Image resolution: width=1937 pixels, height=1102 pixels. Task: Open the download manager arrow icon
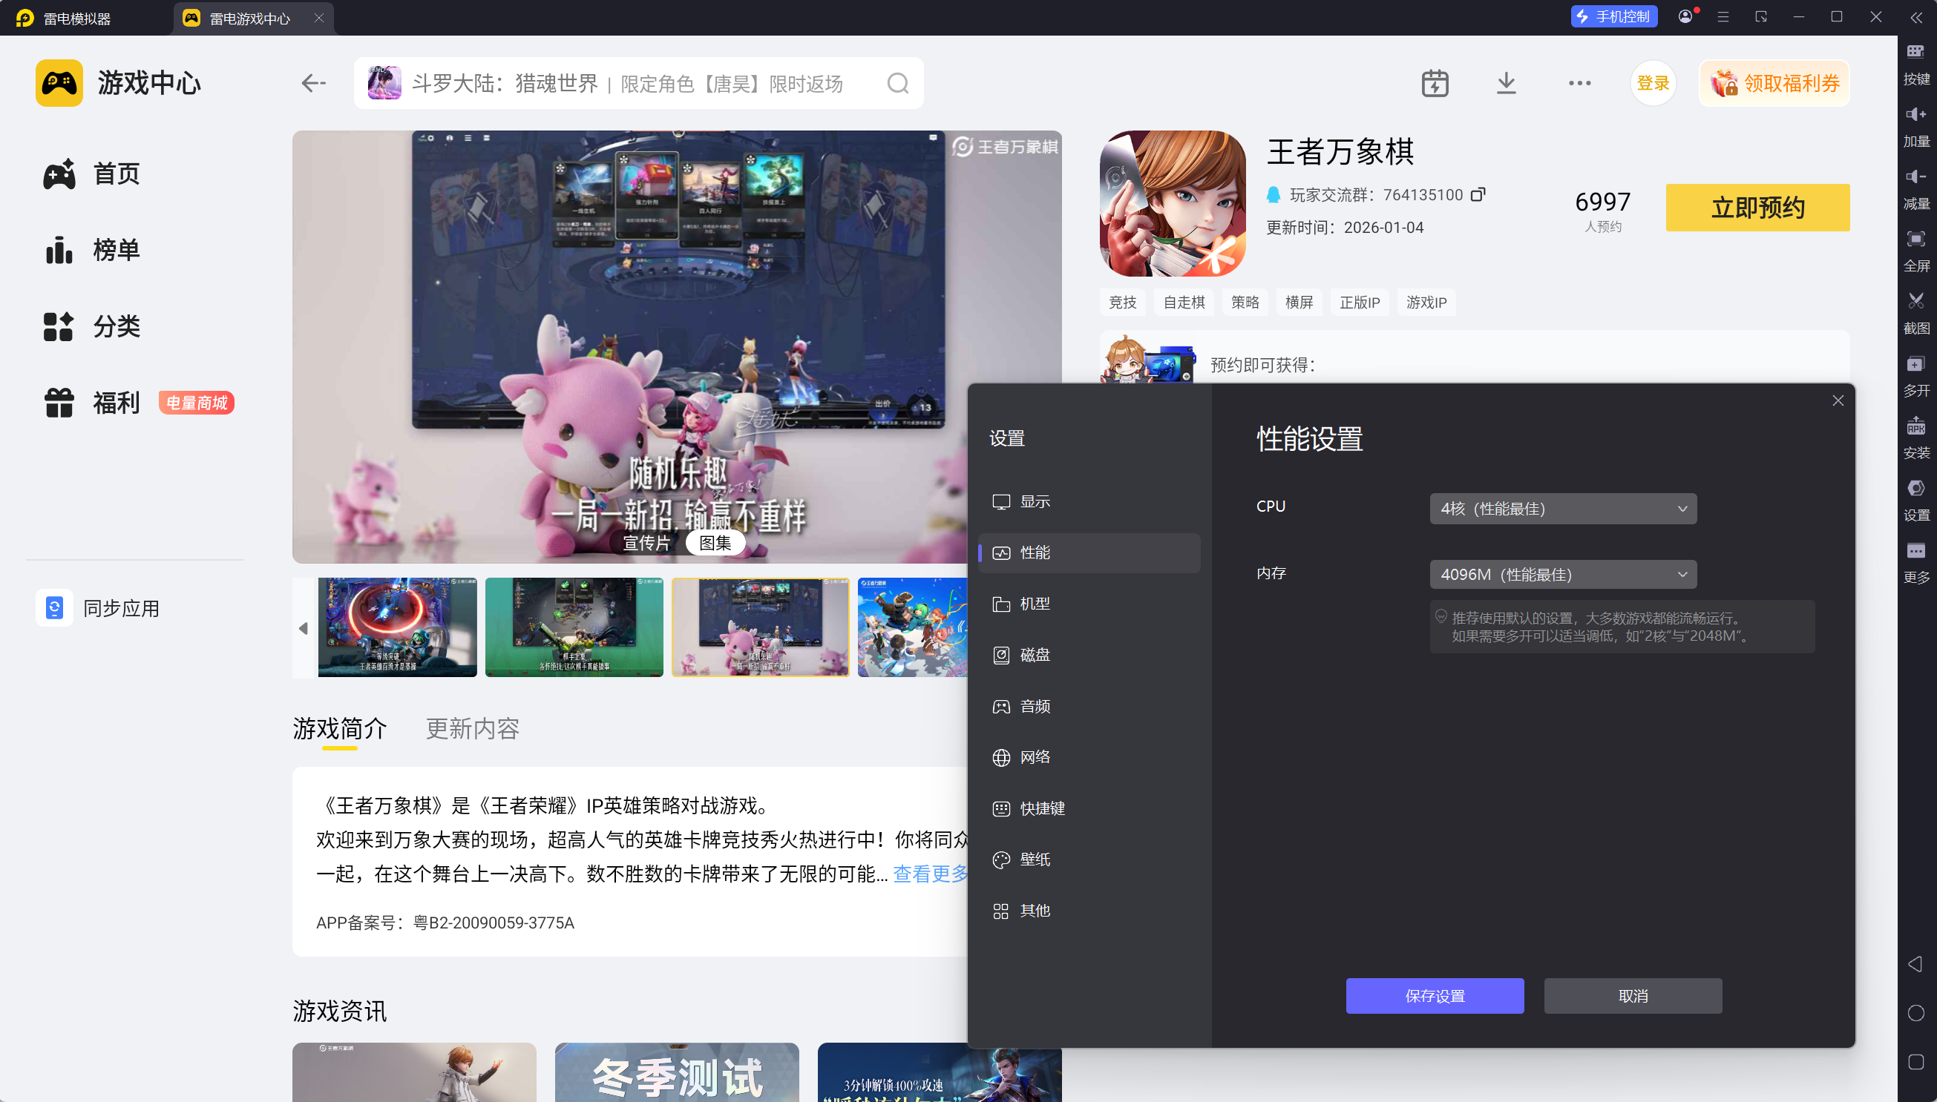[1506, 83]
